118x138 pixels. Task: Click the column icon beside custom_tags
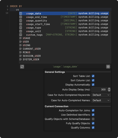pos(21,35)
